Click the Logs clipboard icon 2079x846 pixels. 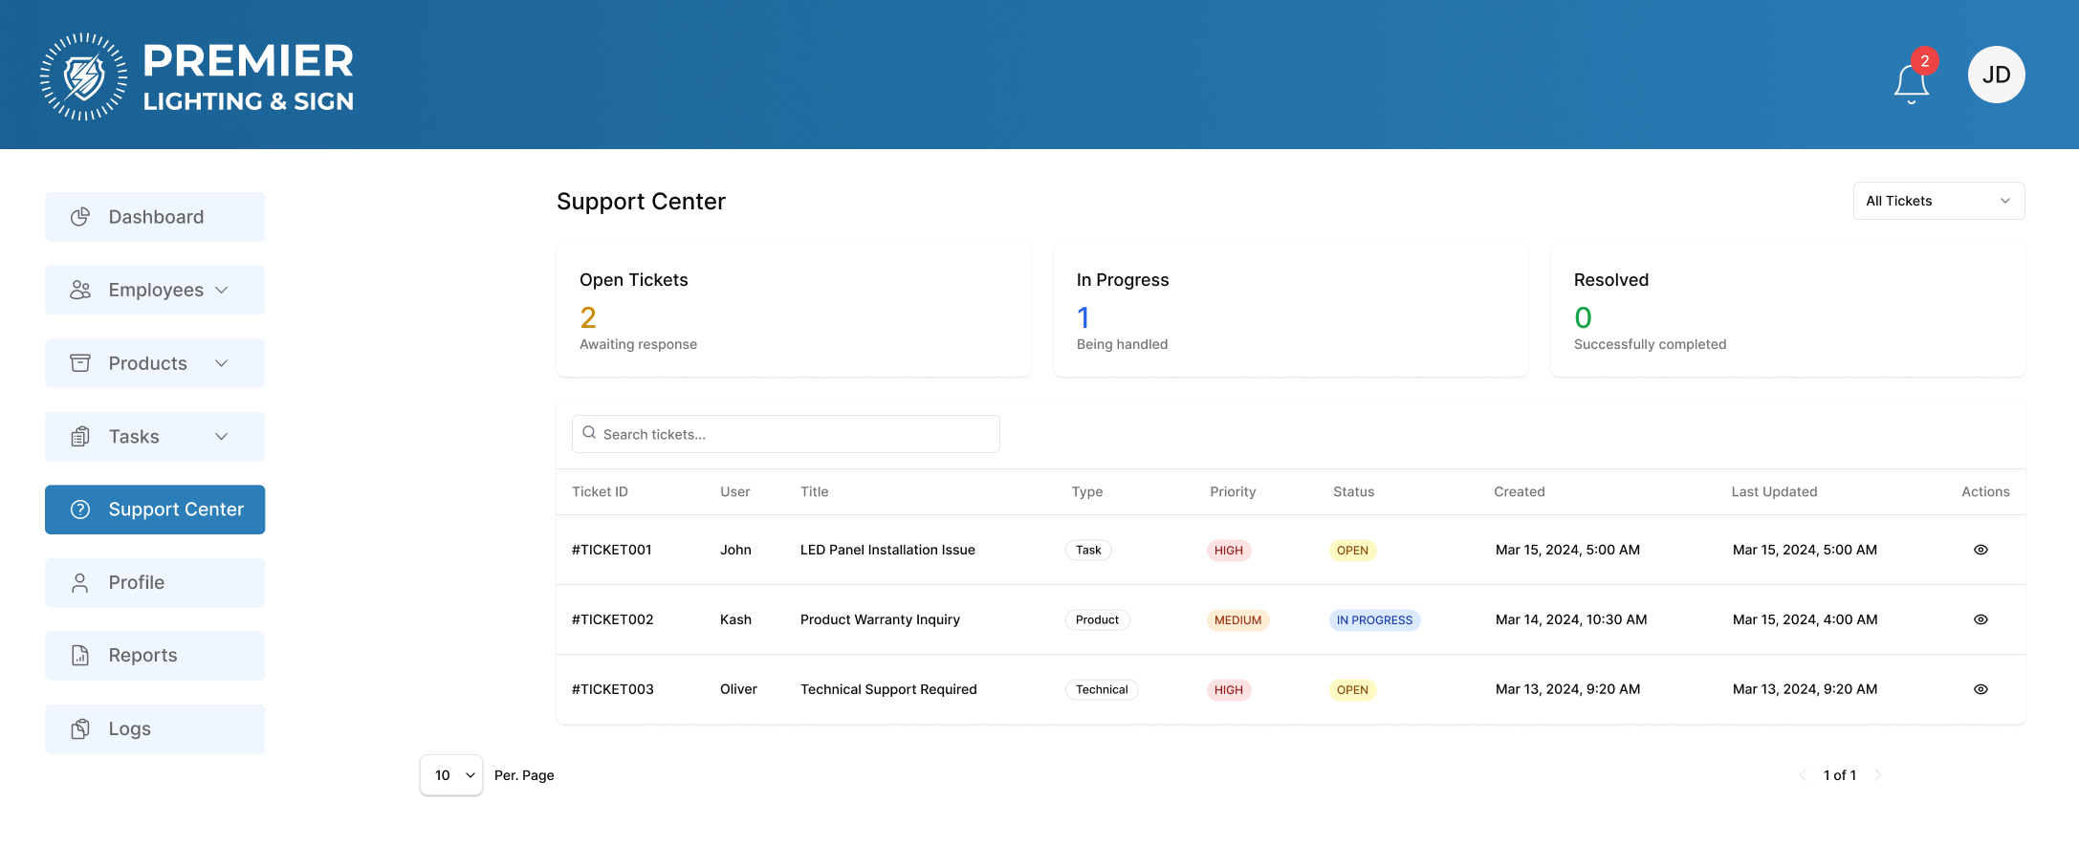[x=80, y=729]
